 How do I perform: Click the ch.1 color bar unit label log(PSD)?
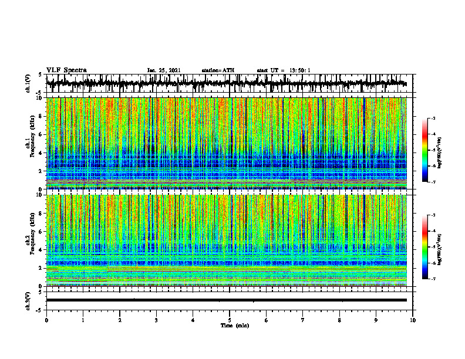pos(440,153)
